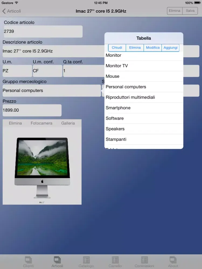202x269 pixels.
Task: Tap Aggiungi in the Tabella popover
Action: tap(170, 48)
